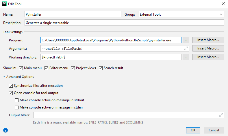Close the Edit Tool dialog window

[x=223, y=4]
